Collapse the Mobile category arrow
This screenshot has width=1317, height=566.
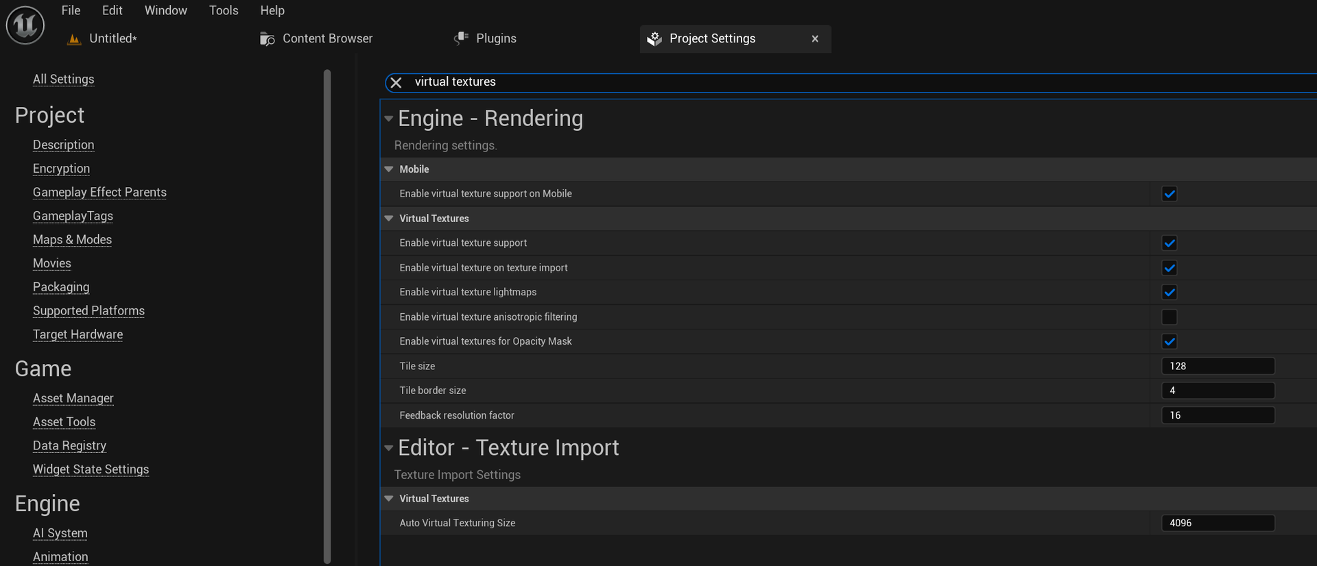389,169
